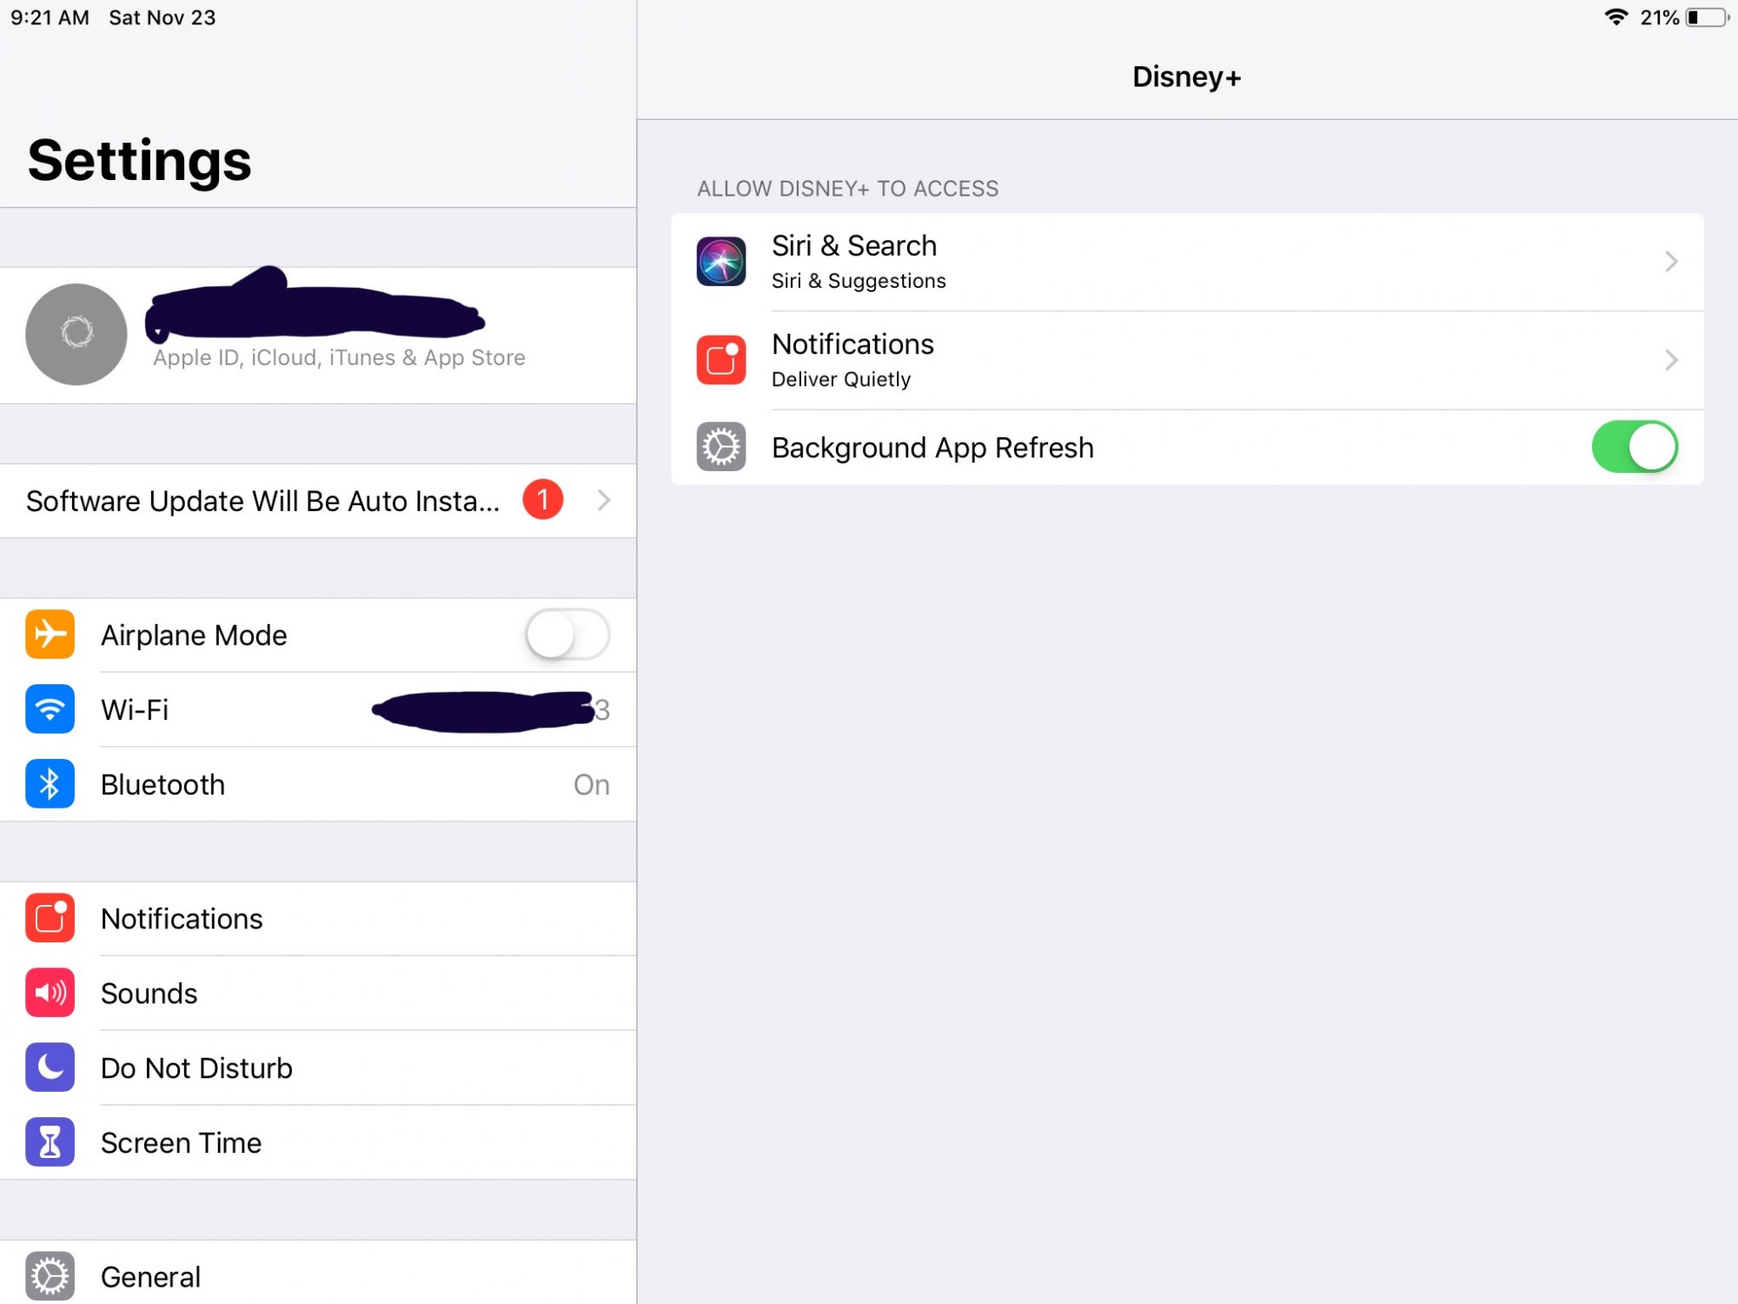The width and height of the screenshot is (1738, 1304).
Task: Tap the Background App Refresh gear icon
Action: point(720,447)
